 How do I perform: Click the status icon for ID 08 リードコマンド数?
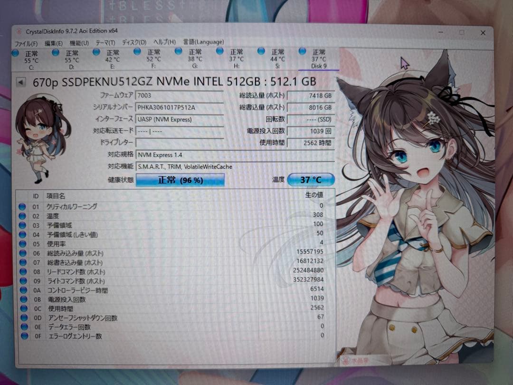point(23,271)
